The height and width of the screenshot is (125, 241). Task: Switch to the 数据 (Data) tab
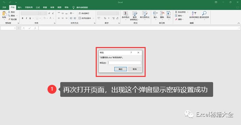click(45, 7)
